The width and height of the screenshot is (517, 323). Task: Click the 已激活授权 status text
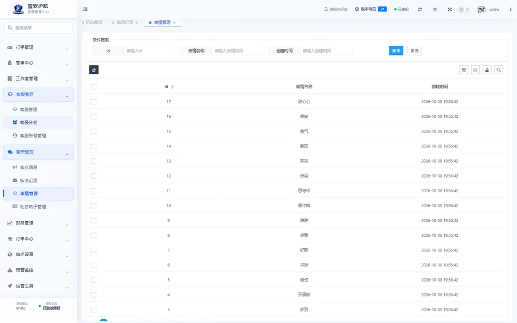point(52,308)
